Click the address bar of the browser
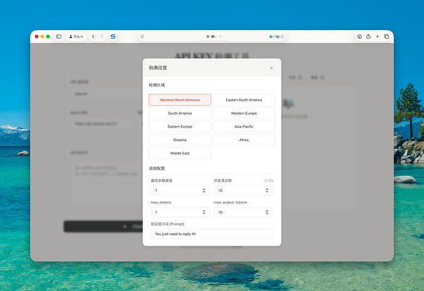Viewport: 424px width, 291px height. click(212, 36)
